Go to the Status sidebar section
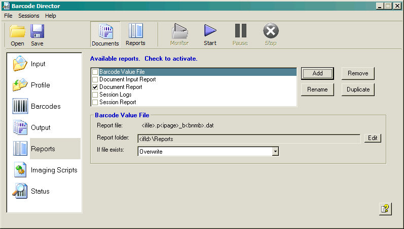Image resolution: width=404 pixels, height=229 pixels. pyautogui.click(x=20, y=191)
